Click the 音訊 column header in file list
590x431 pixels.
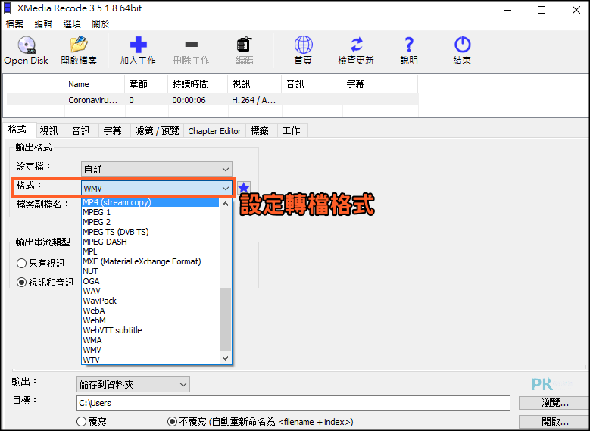click(x=311, y=84)
